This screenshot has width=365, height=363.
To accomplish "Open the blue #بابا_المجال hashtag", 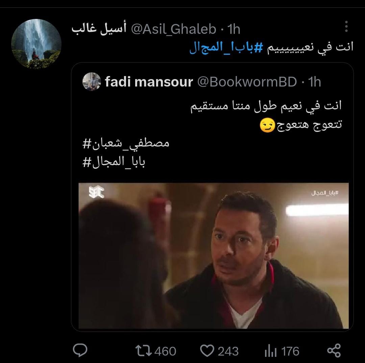I will 226,47.
